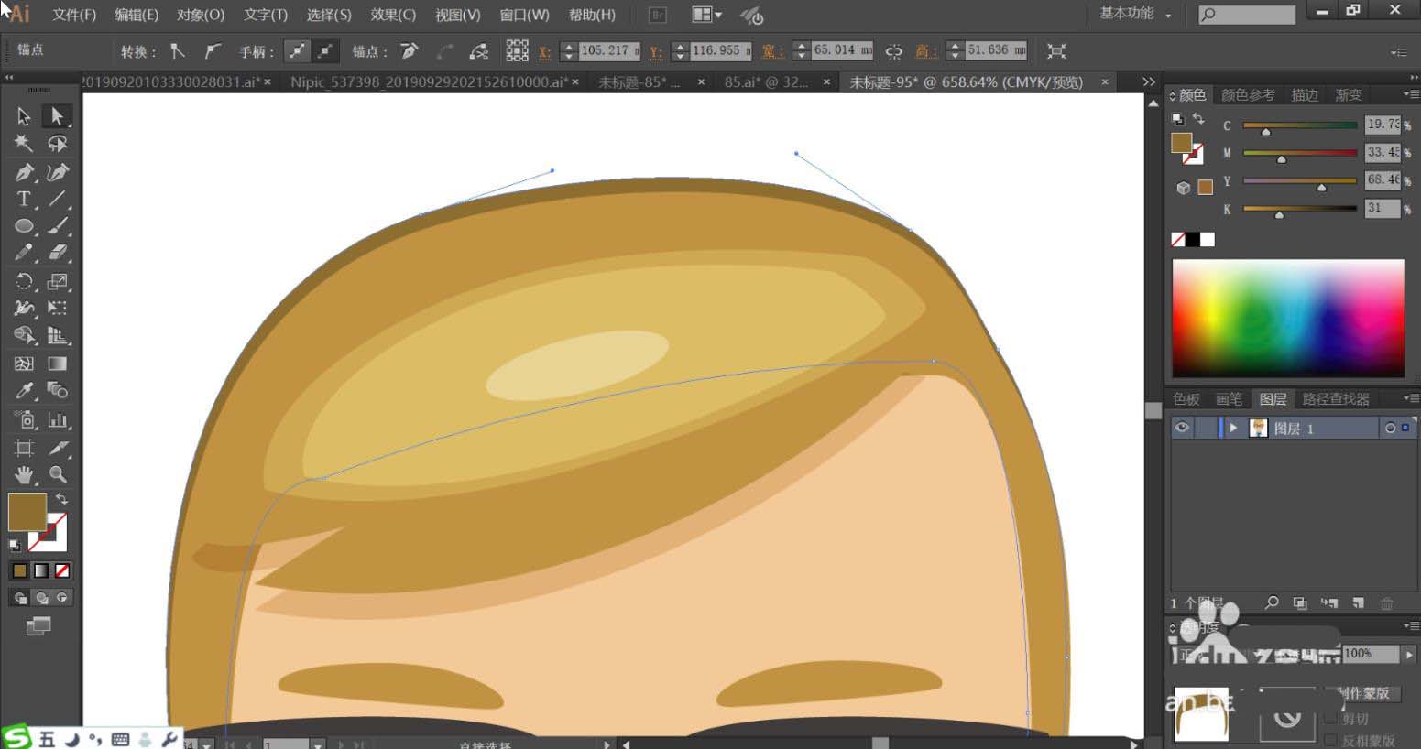Tick the 反相蒙版 invert mask checkbox

pos(1331,740)
